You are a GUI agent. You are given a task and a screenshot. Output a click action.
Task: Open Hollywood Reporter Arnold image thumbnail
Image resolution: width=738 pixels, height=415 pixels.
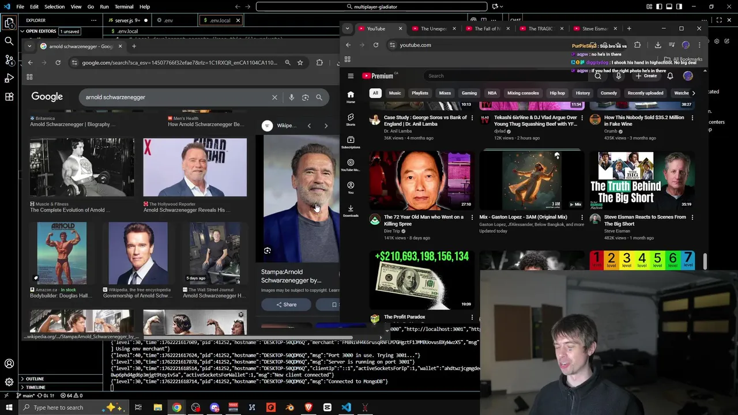[x=195, y=167]
